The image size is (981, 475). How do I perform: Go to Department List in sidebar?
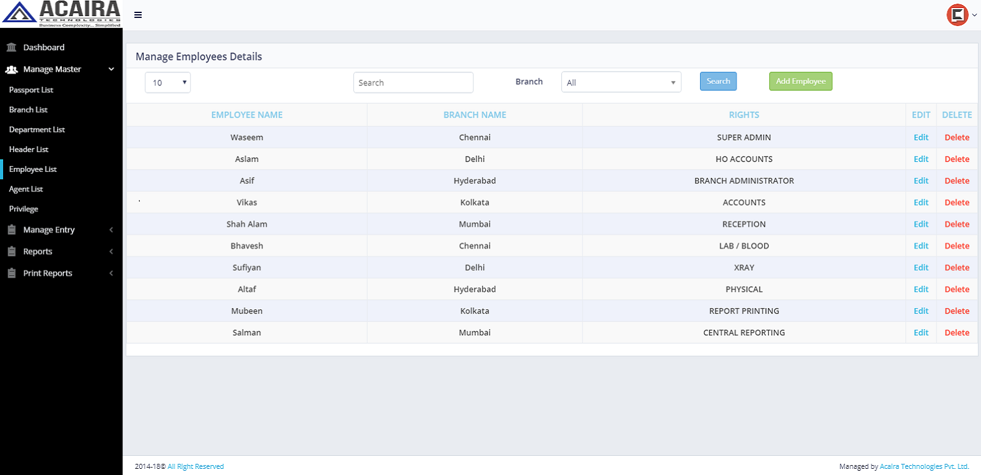coord(37,130)
